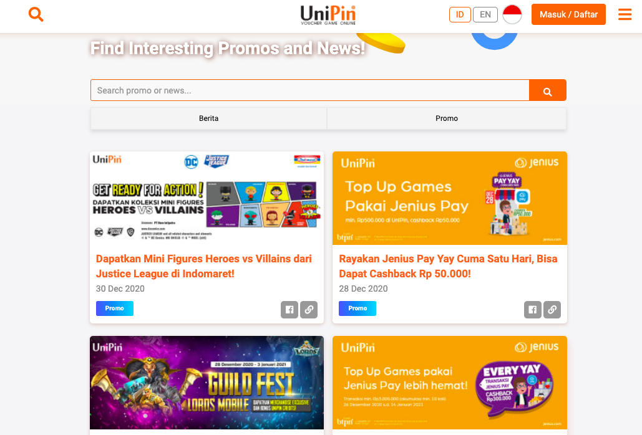This screenshot has width=642, height=435.
Task: Select the Indonesia flag country icon
Action: click(x=512, y=14)
